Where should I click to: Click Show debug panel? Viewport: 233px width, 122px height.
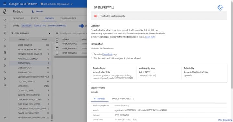coord(225,120)
